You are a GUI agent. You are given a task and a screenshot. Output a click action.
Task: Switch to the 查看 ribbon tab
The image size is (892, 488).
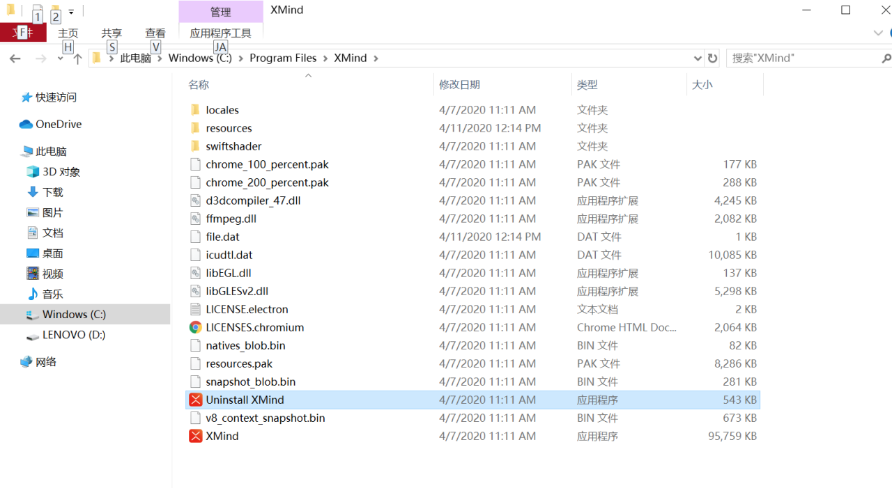pos(155,33)
